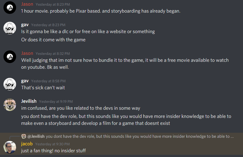Click the @Jevilish mention in the reply
This screenshot has width=243, height=157.
click(36, 136)
